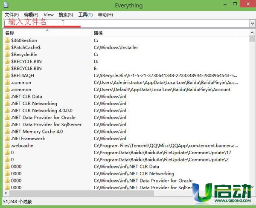Image resolution: width=256 pixels, height=208 pixels.
Task: Select the $Recycle.Bin folder icon
Action: pos(7,54)
